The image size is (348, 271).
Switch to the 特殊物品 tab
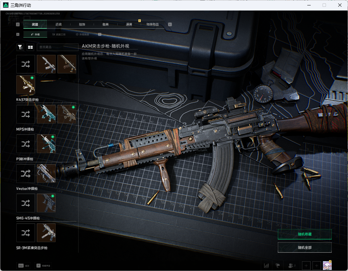pyautogui.click(x=153, y=24)
